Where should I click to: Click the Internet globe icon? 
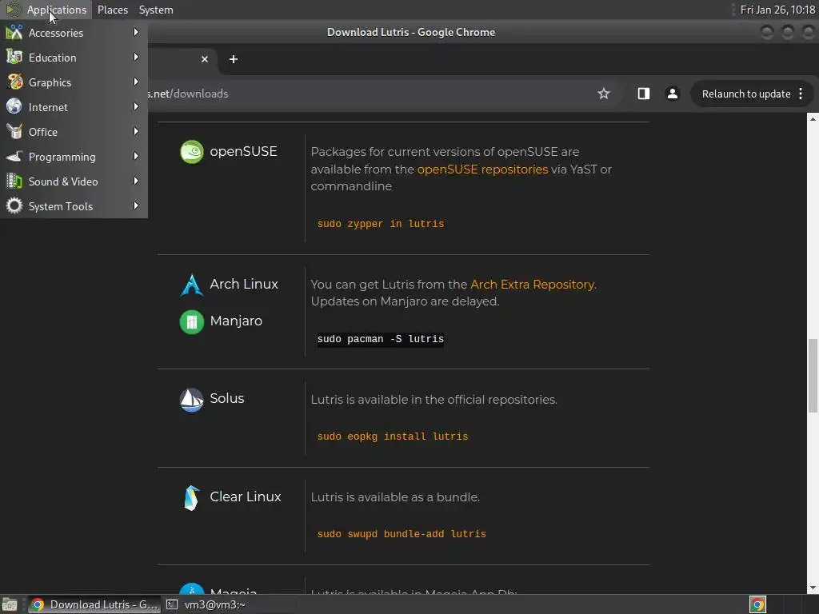coord(14,106)
